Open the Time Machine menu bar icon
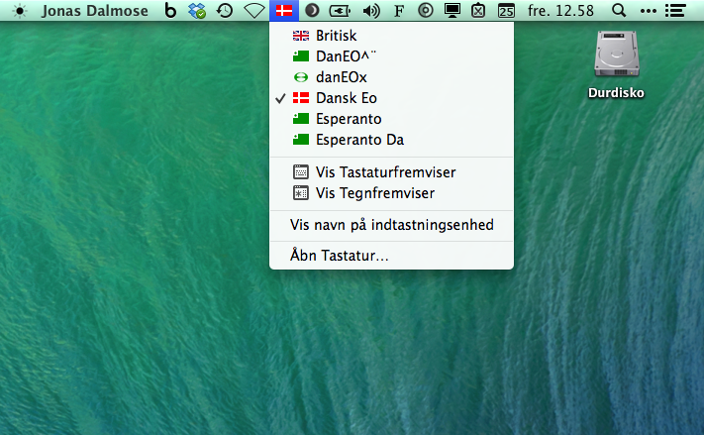This screenshot has height=435, width=704. pyautogui.click(x=226, y=12)
